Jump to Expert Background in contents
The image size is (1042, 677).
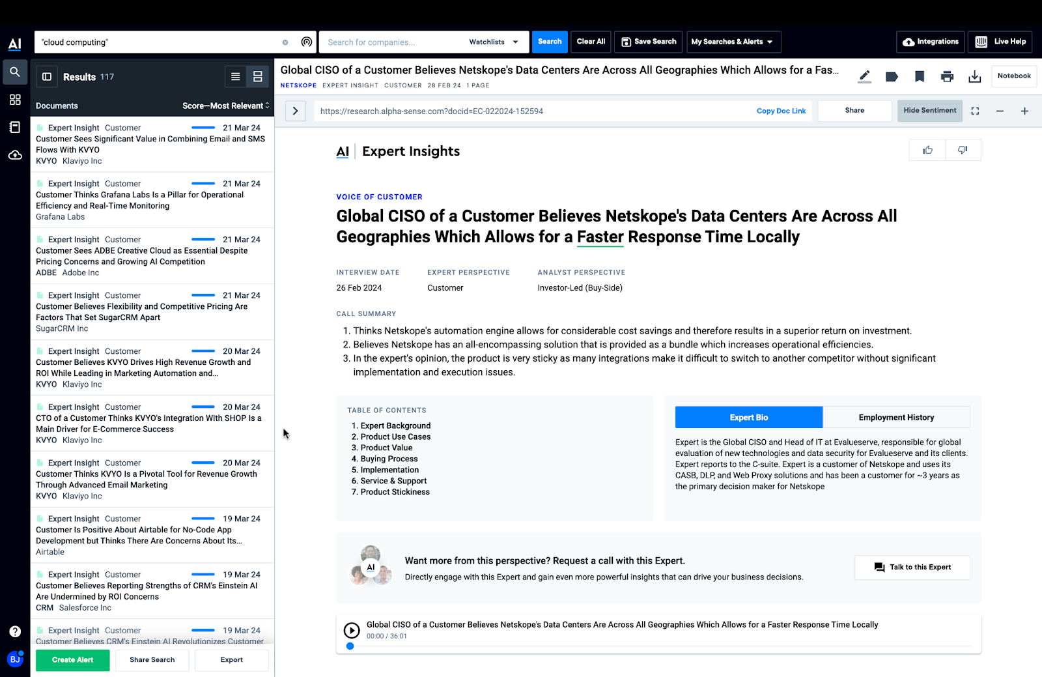coord(395,425)
